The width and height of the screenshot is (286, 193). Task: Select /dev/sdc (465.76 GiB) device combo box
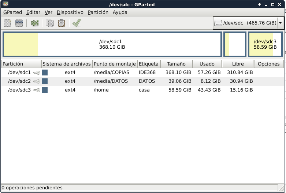point(248,23)
